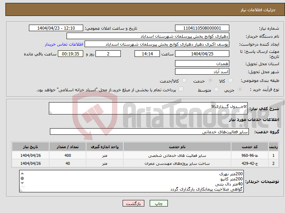Screen dimensions: 285x213
Task: Click row number 1 cell
Action: pyautogui.click(x=273, y=155)
